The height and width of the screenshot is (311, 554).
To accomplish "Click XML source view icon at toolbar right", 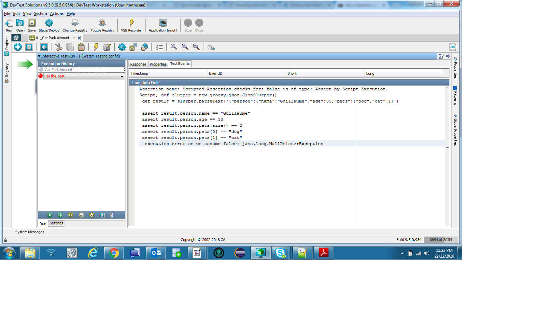I will point(452,47).
